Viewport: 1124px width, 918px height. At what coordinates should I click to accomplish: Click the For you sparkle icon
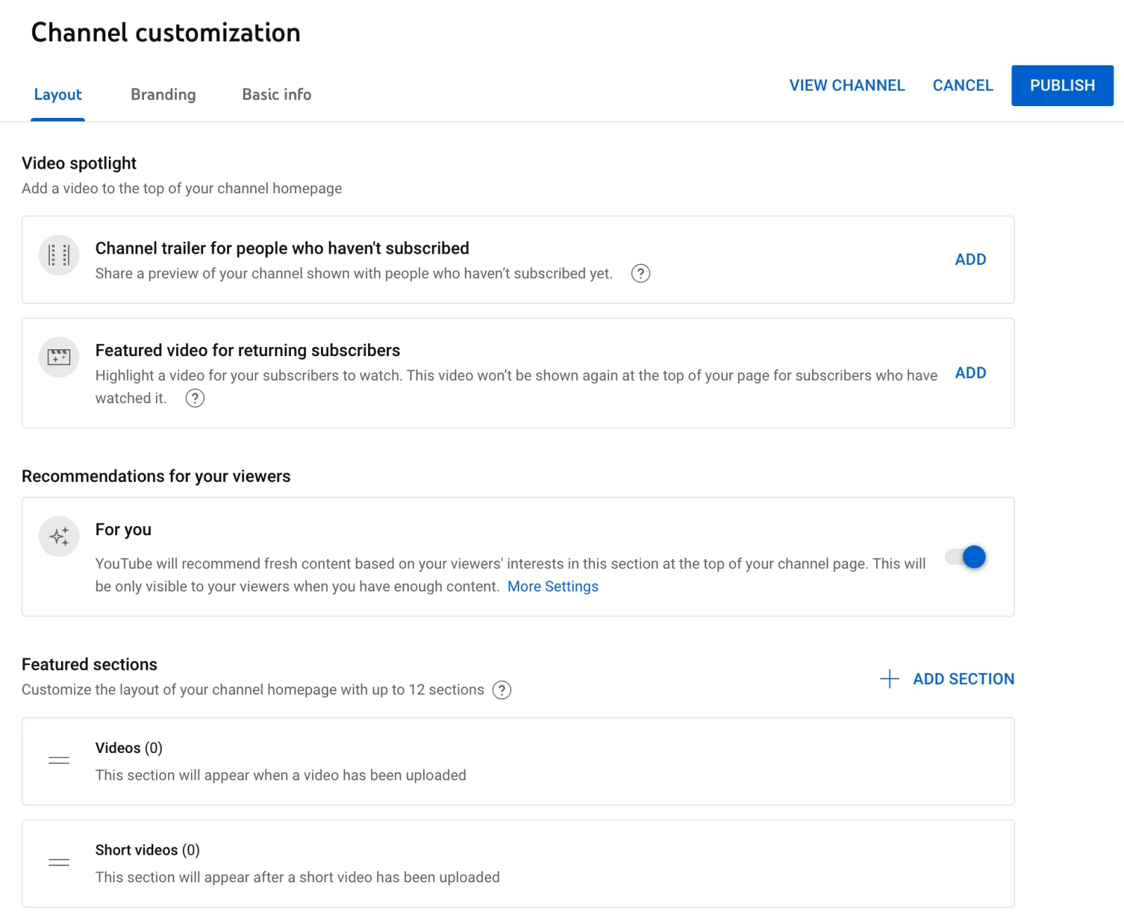(x=59, y=537)
